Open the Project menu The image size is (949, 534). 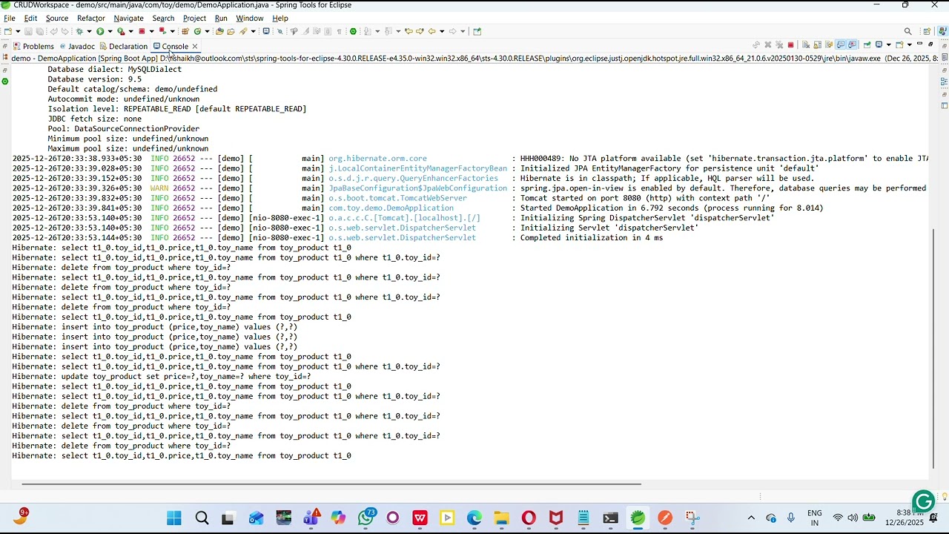[194, 19]
